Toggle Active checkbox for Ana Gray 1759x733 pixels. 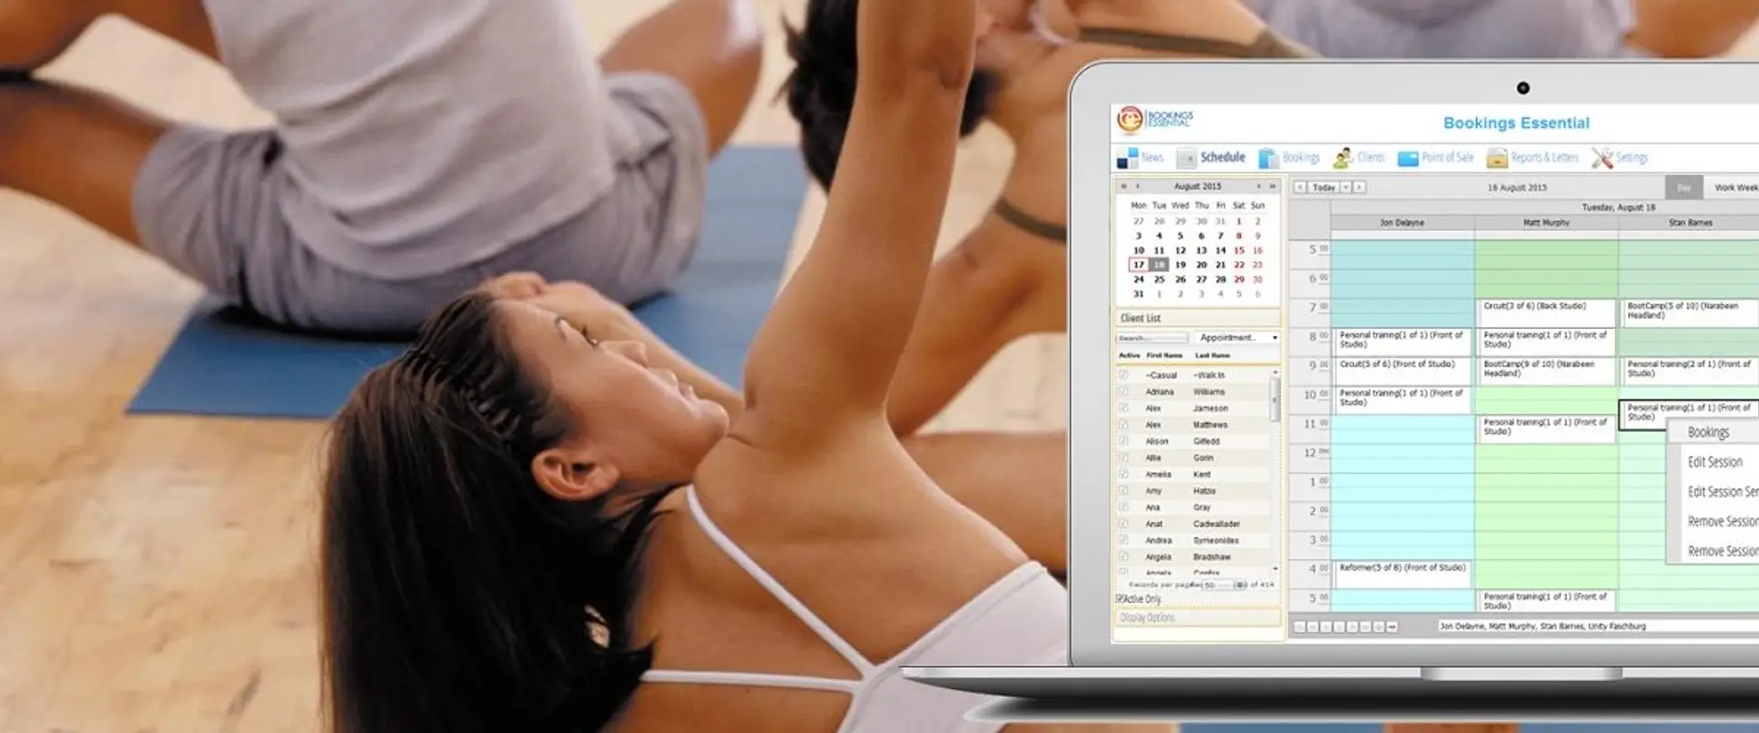(1123, 507)
